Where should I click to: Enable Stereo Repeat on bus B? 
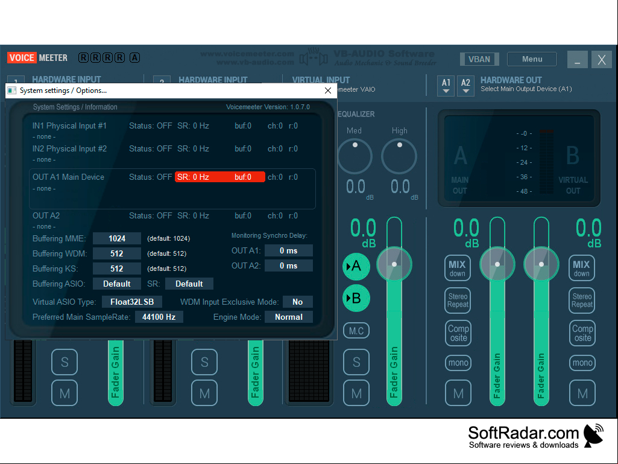(x=582, y=300)
